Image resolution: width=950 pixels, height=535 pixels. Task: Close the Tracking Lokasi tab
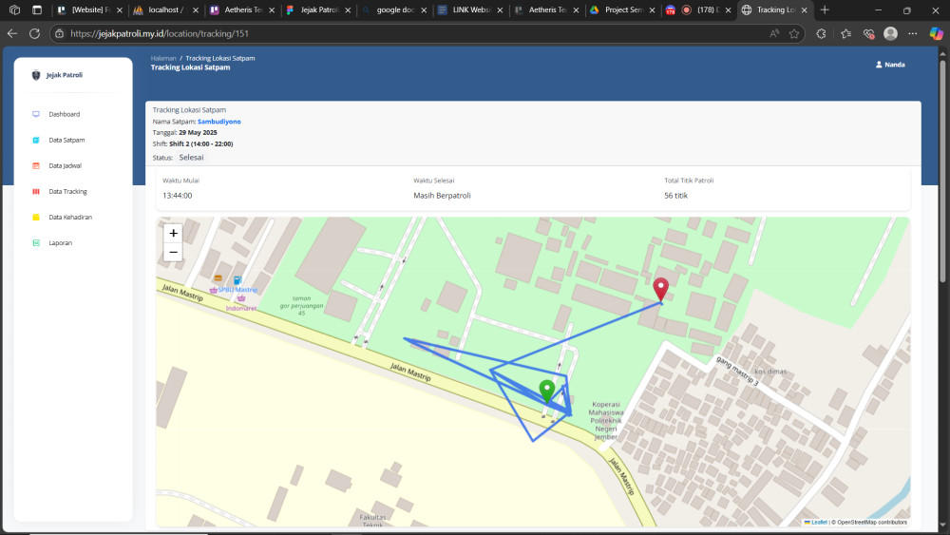click(x=805, y=10)
